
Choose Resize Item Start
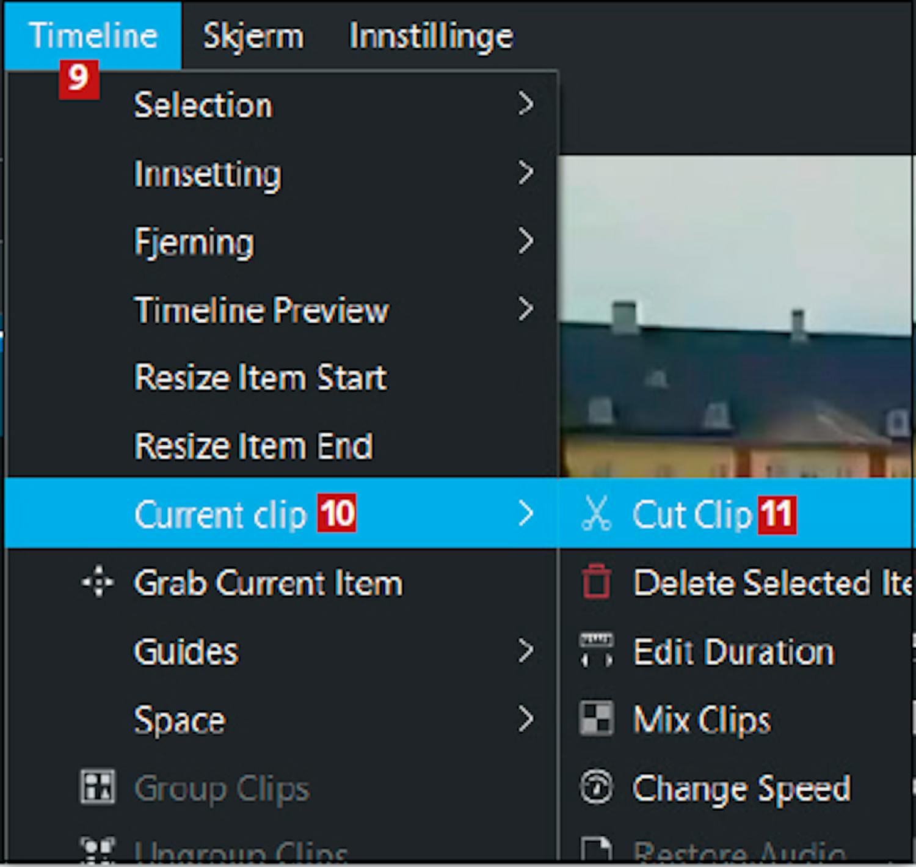(x=260, y=377)
